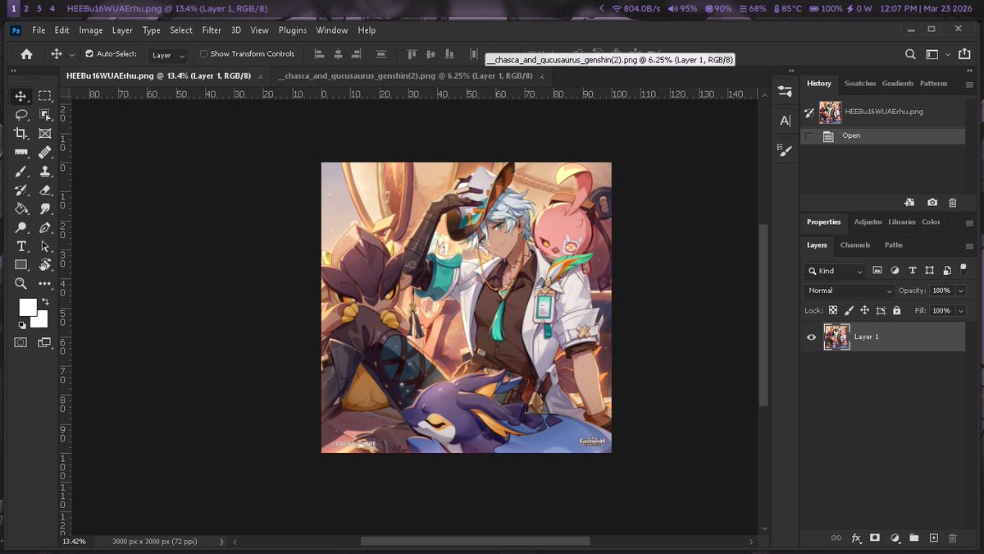Toggle Lock position in Layers panel
The width and height of the screenshot is (984, 554).
864,311
